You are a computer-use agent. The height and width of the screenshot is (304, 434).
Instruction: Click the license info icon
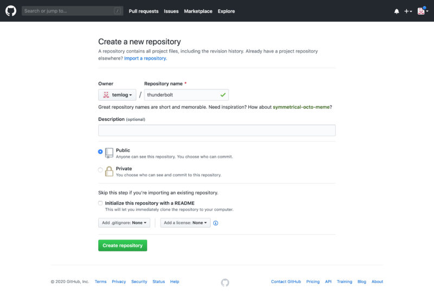tap(215, 223)
